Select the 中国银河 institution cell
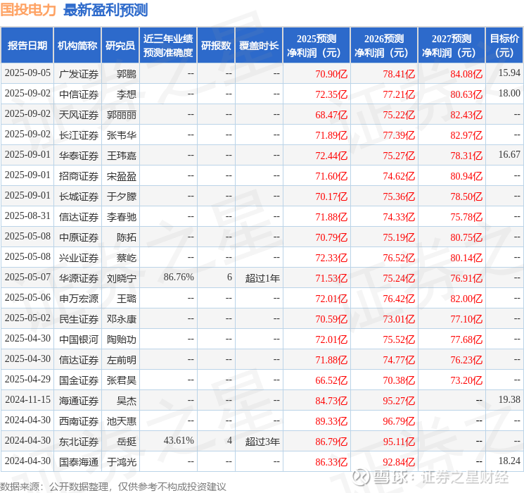Image resolution: width=524 pixels, height=493 pixels. pos(79,339)
